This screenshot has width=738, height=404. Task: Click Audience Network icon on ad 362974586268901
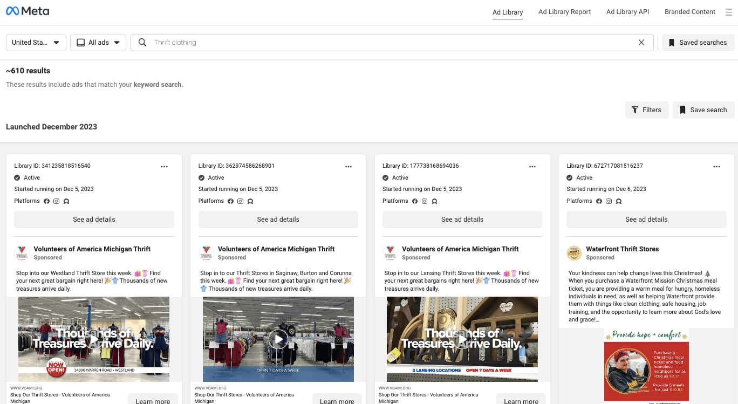click(x=250, y=201)
